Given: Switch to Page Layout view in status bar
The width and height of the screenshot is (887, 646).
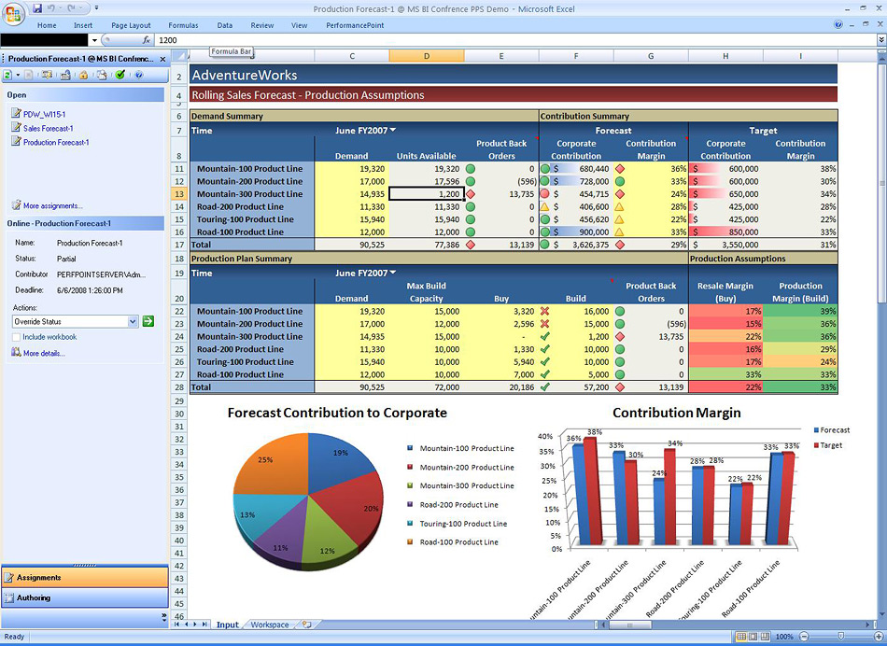Looking at the screenshot, I should tap(753, 637).
